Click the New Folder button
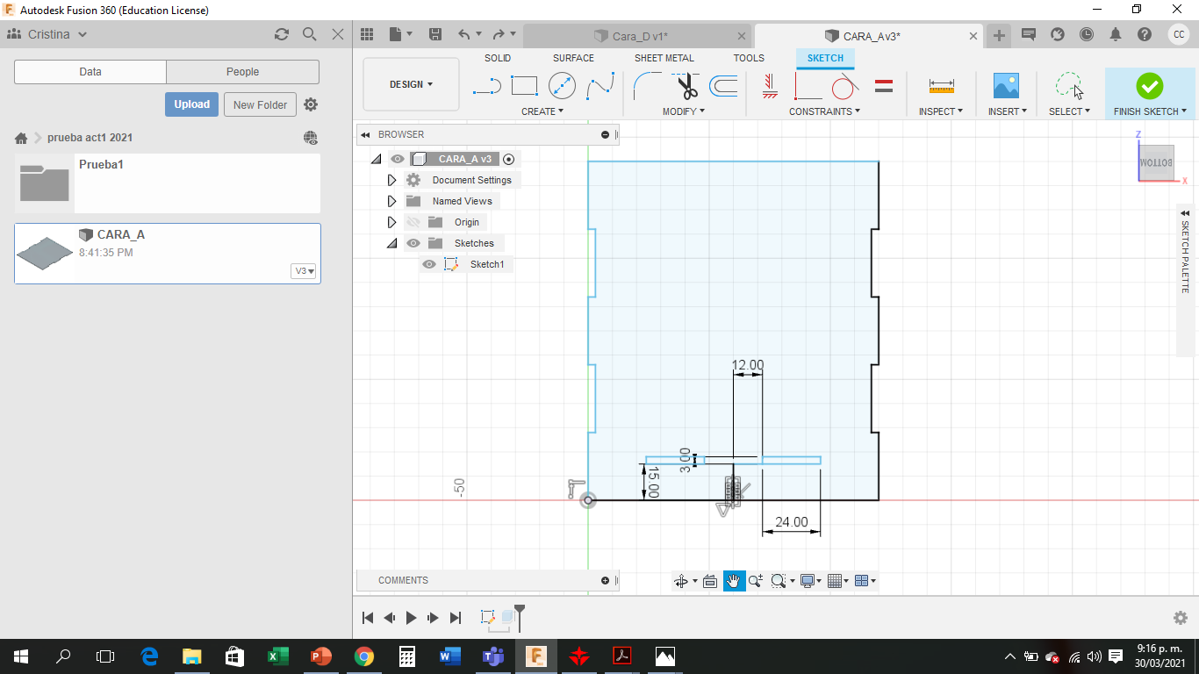 pos(261,104)
